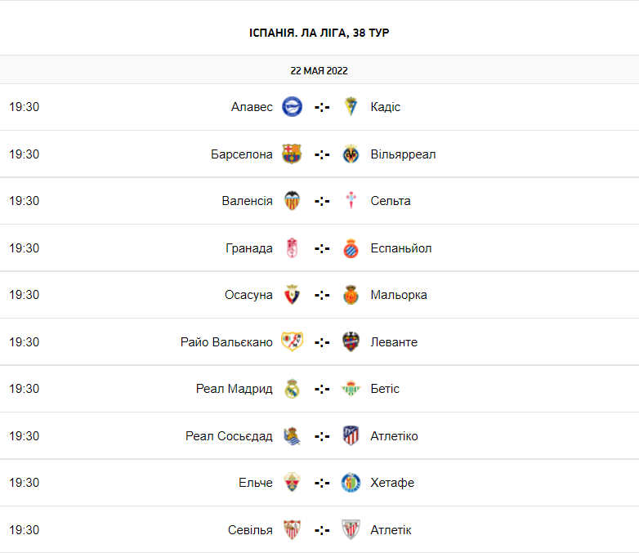Screen dimensions: 639x553
Task: Click the Sevilla club crest icon
Action: (292, 530)
